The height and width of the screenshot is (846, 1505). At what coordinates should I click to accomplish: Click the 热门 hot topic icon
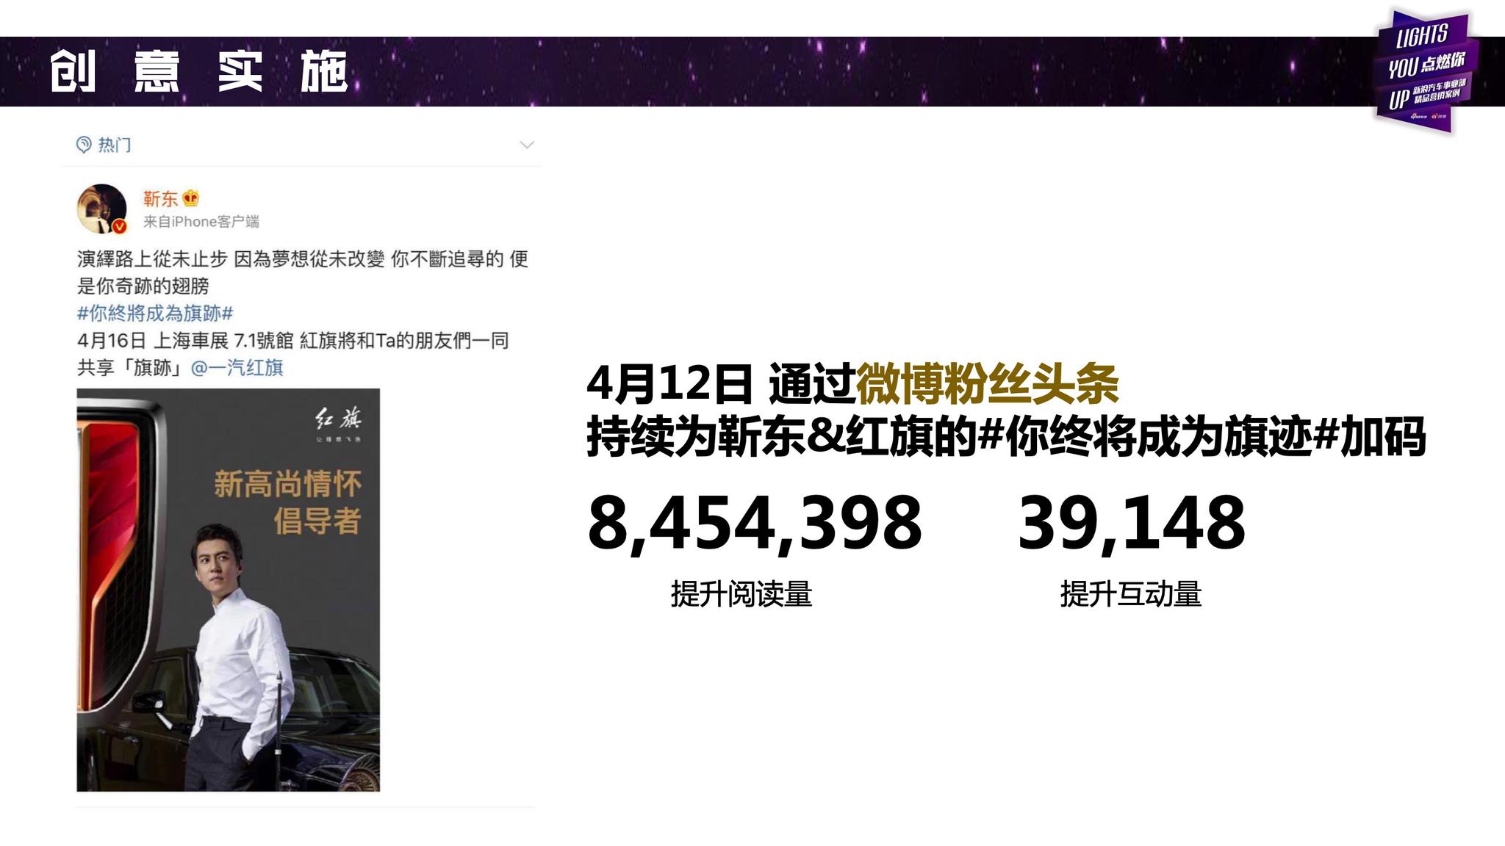tap(85, 145)
